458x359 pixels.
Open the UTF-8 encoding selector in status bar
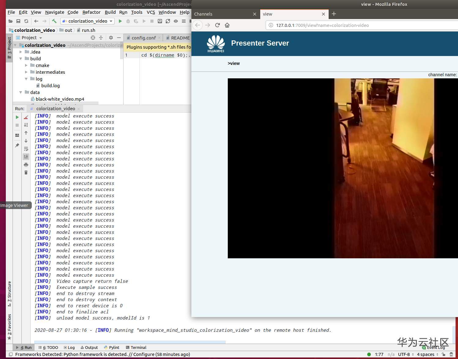tap(406, 354)
